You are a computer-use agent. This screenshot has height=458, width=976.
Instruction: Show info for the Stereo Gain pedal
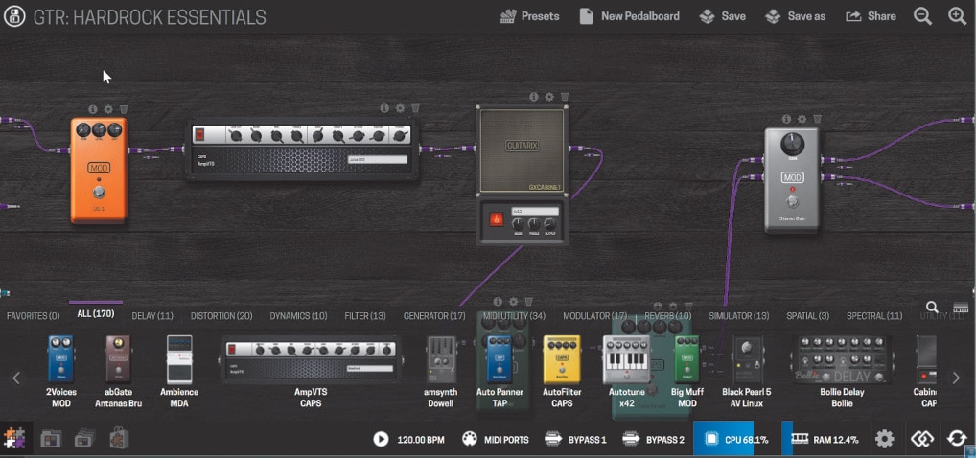point(787,119)
